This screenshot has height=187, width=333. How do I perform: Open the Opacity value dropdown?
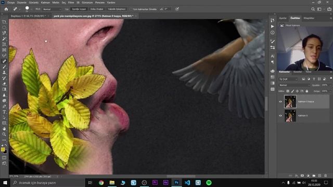coord(331,85)
